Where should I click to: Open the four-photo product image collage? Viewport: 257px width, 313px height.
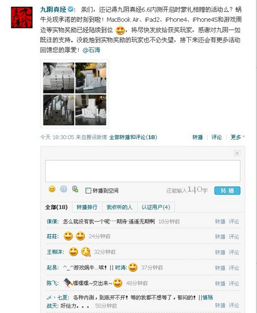[74, 94]
